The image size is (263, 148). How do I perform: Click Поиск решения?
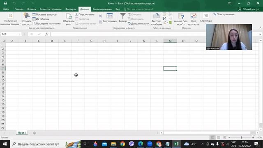[224, 14]
